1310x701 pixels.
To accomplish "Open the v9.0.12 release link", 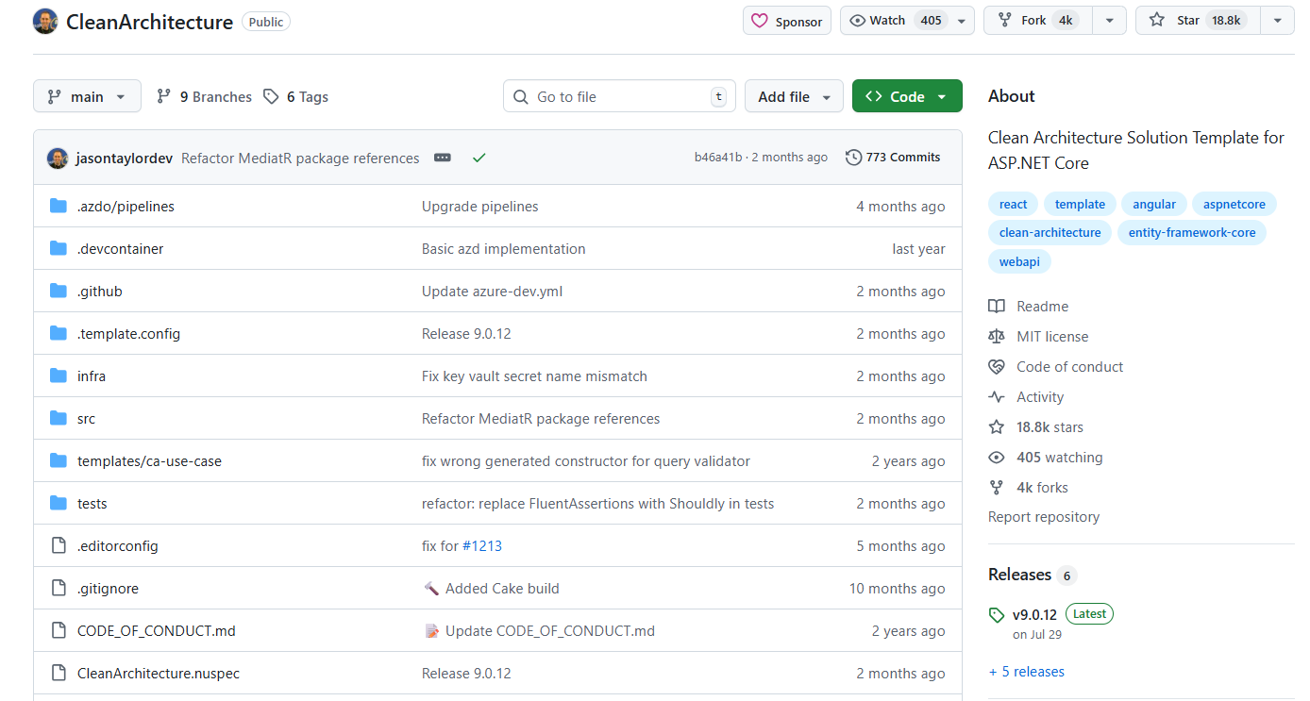I will pos(1034,614).
